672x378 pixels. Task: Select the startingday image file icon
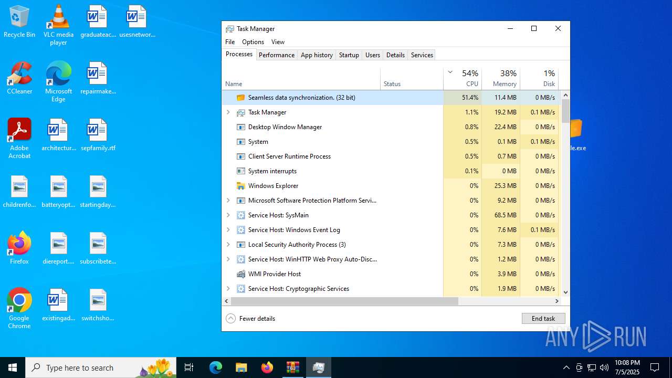(98, 192)
